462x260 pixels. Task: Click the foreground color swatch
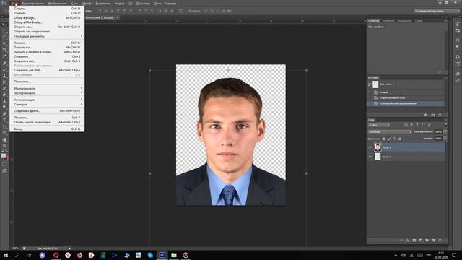click(x=3, y=156)
